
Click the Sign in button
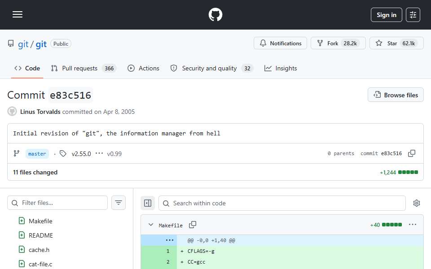(x=386, y=15)
